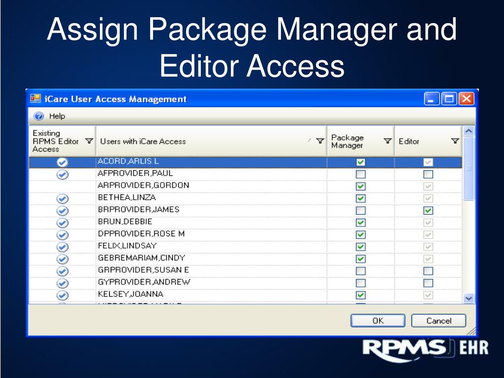Check Editor for AFPROVIDER,PAUL
This screenshot has width=504, height=378.
pos(428,174)
